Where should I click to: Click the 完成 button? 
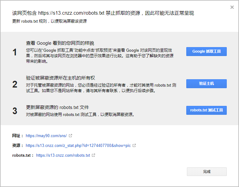(207, 172)
